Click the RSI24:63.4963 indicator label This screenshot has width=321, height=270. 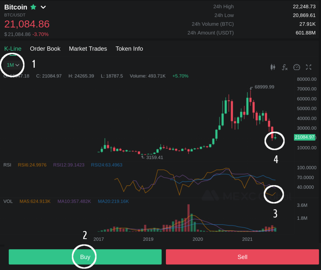(x=107, y=165)
